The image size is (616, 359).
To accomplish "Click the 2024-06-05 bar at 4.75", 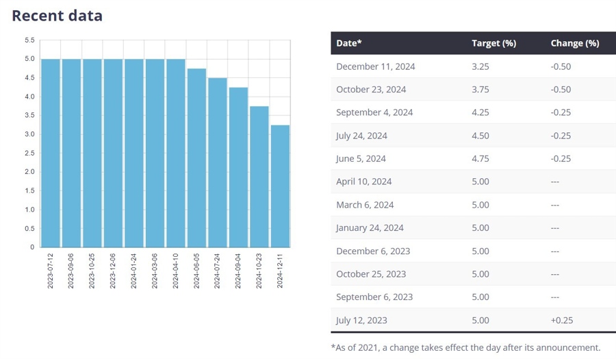I will point(196,158).
